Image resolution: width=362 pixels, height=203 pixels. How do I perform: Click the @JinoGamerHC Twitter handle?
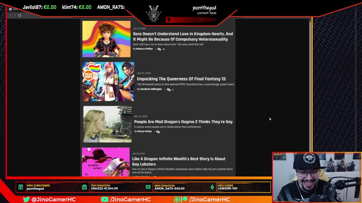click(x=53, y=199)
